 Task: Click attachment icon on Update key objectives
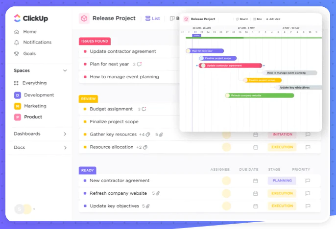click(147, 206)
